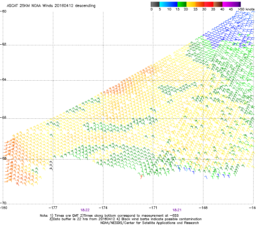Click the longitude label '-177'
Image resolution: width=256 pixels, height=225 pixels.
tap(53, 208)
